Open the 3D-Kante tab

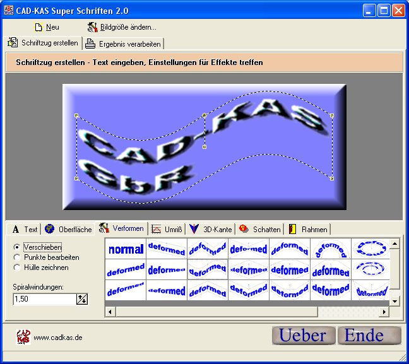211,229
